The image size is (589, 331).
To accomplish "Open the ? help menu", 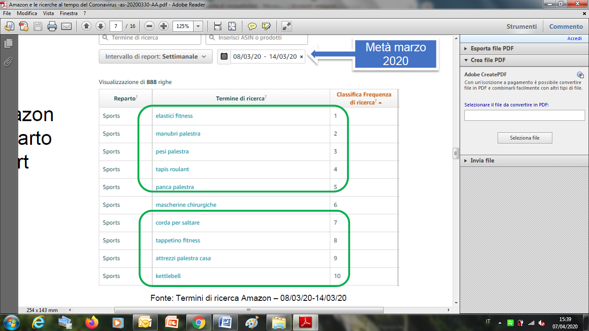I will [x=85, y=13].
